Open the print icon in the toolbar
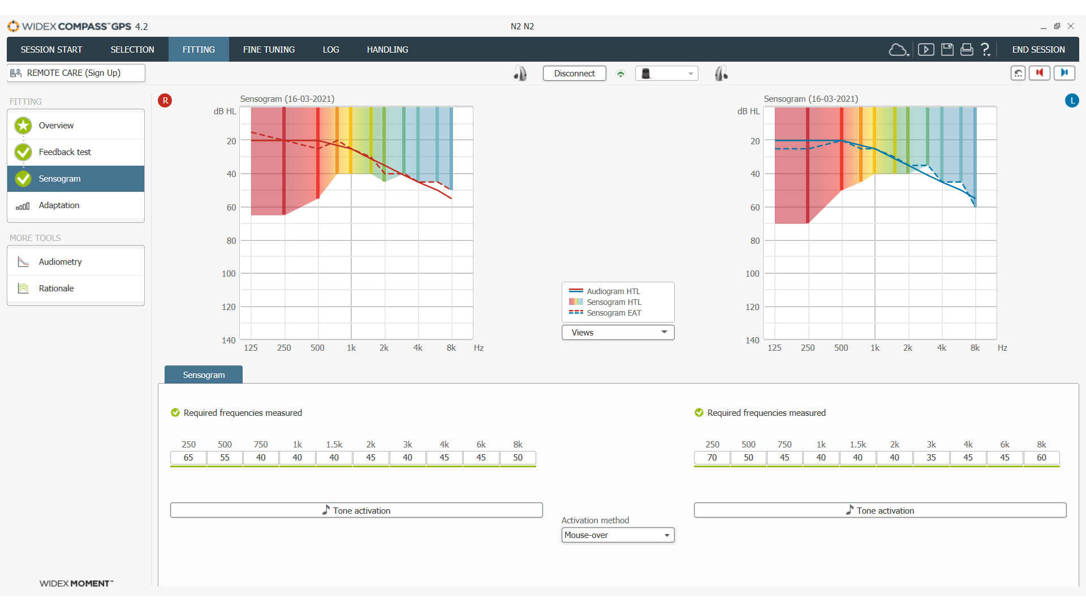The width and height of the screenshot is (1086, 611). (x=967, y=49)
